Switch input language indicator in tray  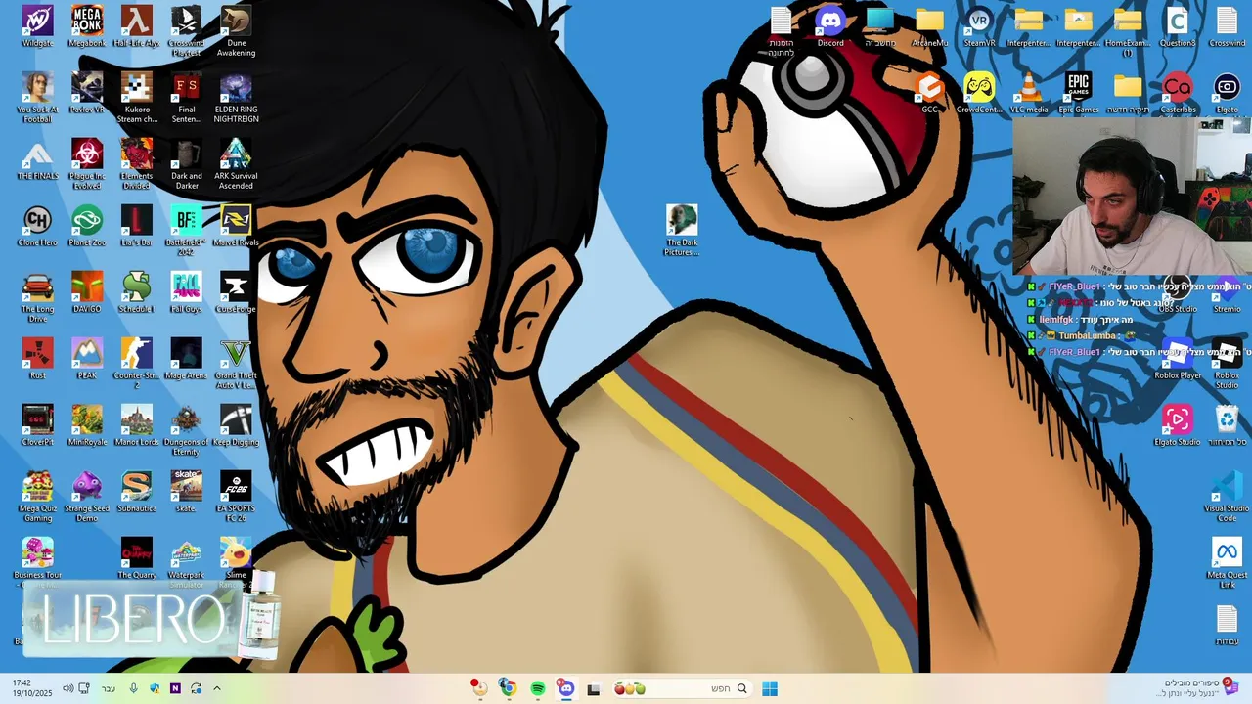point(109,688)
